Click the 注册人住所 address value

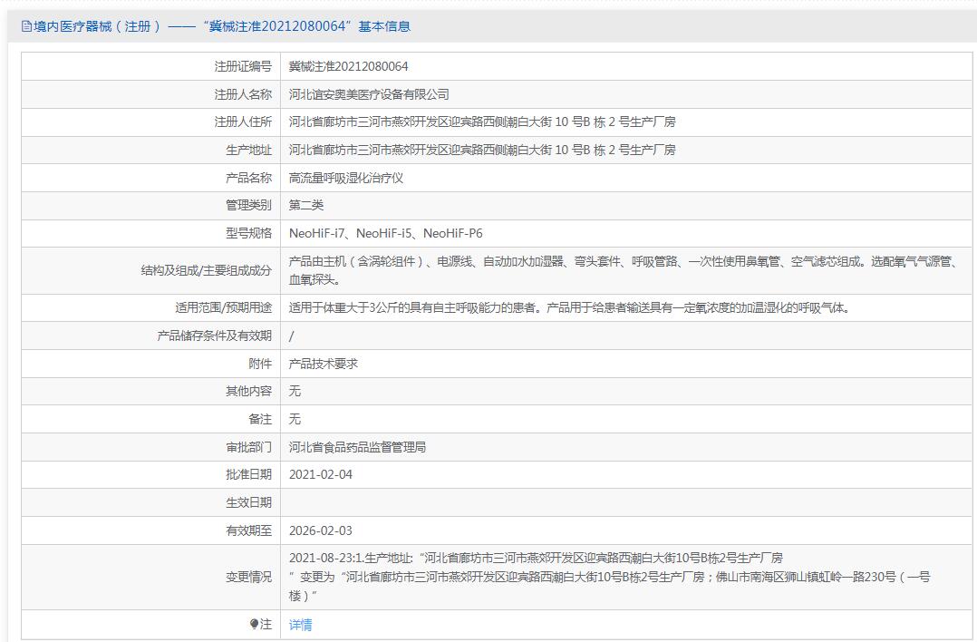tap(481, 122)
